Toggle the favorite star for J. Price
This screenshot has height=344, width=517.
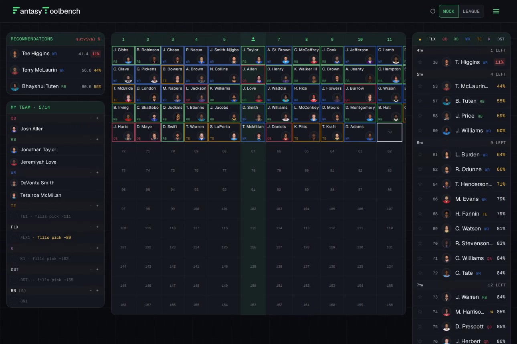pyautogui.click(x=420, y=116)
